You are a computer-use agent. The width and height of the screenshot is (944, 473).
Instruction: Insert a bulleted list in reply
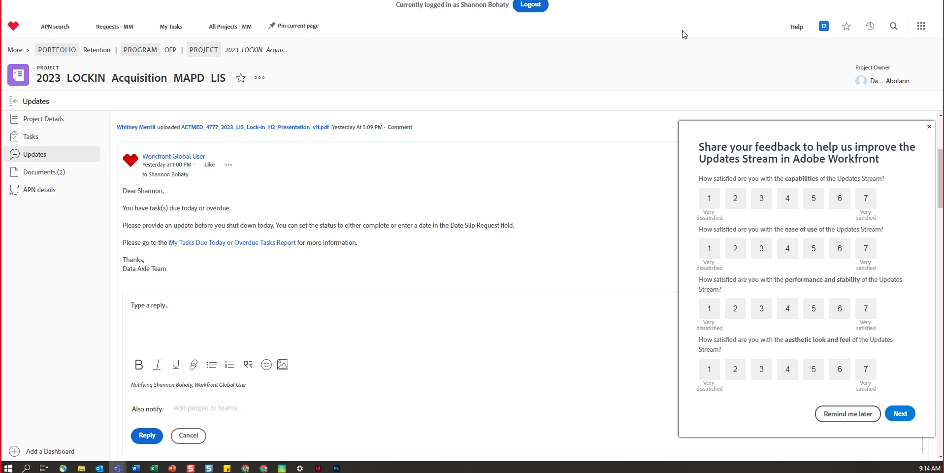click(212, 365)
